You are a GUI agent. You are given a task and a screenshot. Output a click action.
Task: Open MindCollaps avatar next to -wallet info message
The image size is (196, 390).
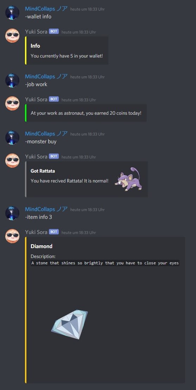click(12, 13)
